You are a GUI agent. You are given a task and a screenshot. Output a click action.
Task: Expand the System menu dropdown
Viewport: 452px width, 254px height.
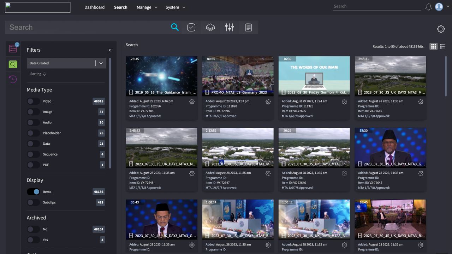(175, 7)
